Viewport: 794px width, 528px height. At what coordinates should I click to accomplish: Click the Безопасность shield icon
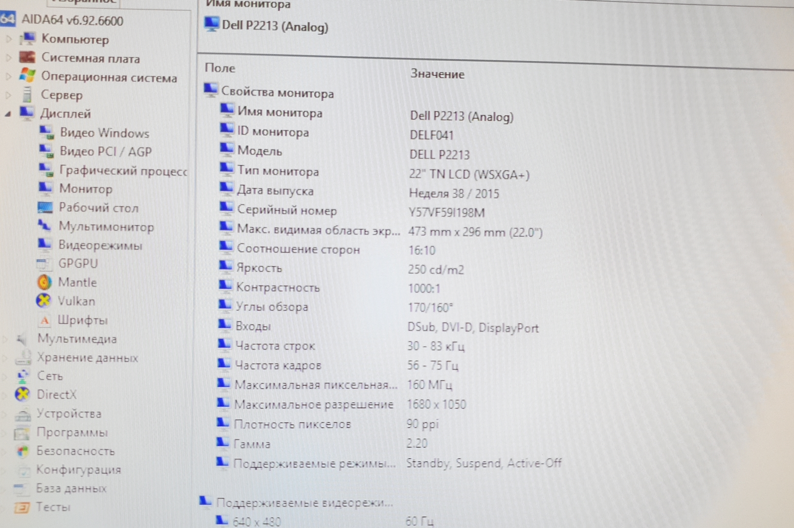tap(22, 451)
